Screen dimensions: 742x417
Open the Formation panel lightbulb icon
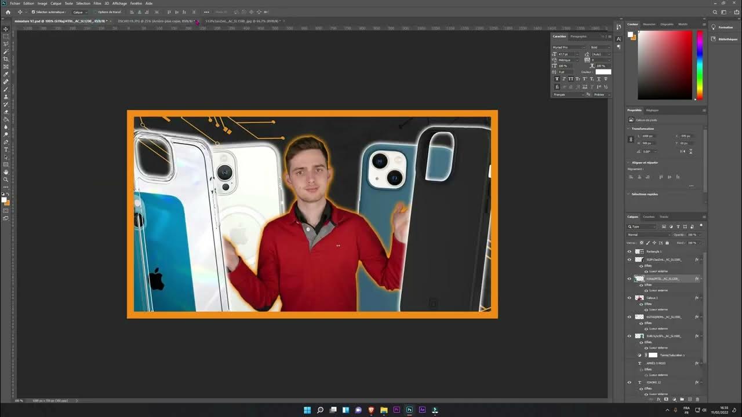tap(714, 27)
